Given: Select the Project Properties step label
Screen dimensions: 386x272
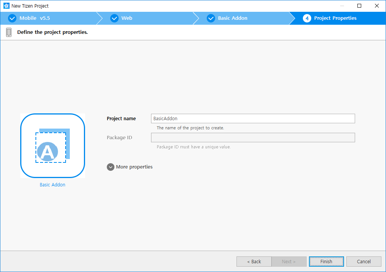Looking at the screenshot, I should tap(335, 18).
